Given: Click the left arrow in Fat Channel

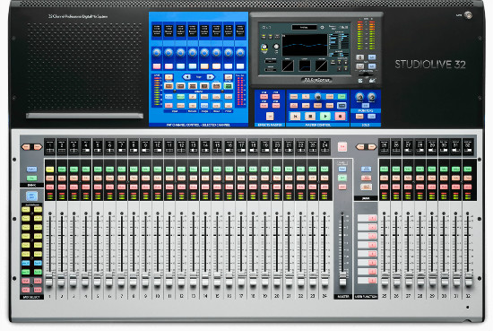Looking at the screenshot, I should tap(186, 77).
